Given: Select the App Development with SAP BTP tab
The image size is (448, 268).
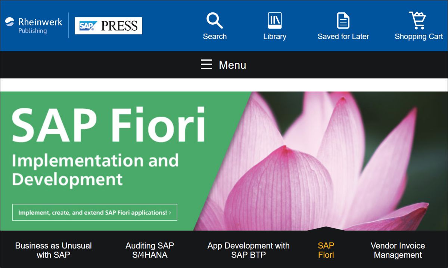Looking at the screenshot, I should 248,250.
